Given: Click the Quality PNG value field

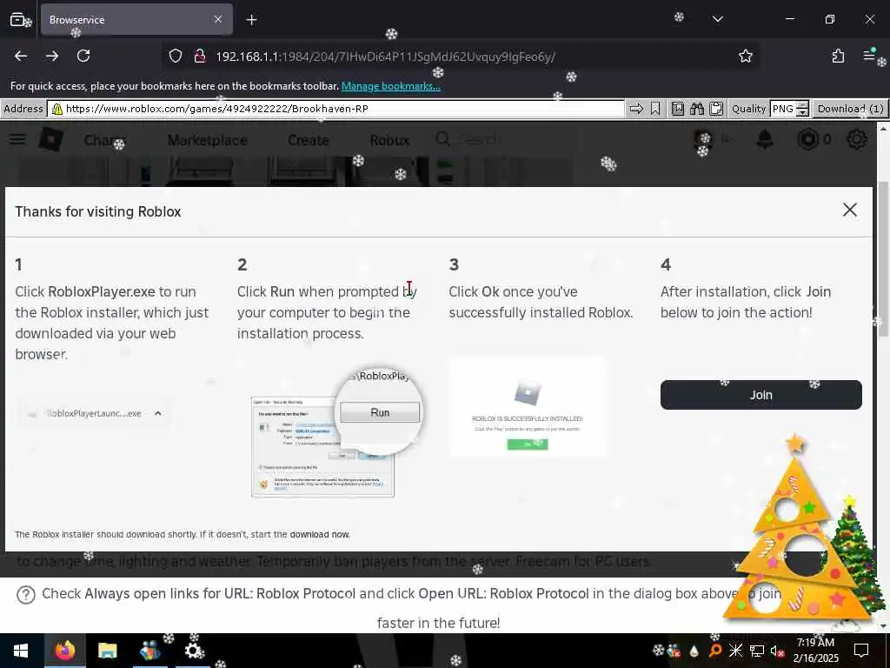Looking at the screenshot, I should coord(783,109).
